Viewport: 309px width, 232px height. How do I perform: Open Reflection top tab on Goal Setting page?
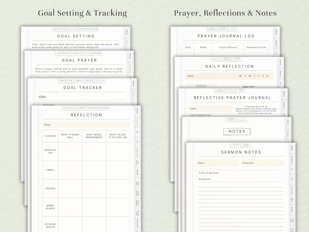point(60,29)
